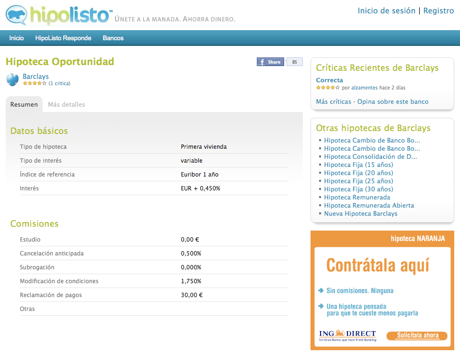Click the Primera vivienda value
Viewport: 460px width, 354px height.
pyautogui.click(x=204, y=147)
